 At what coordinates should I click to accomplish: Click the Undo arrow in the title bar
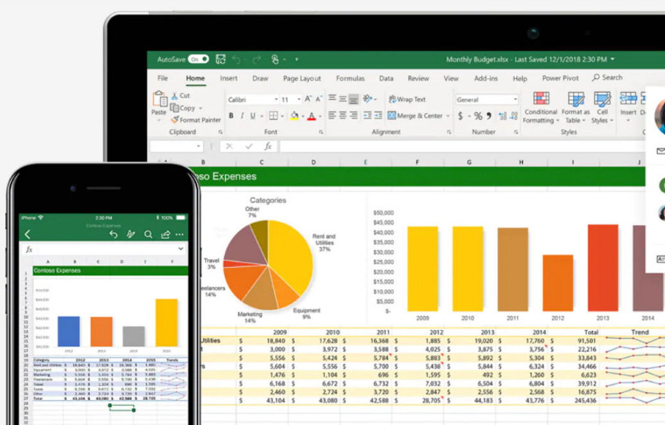[236, 60]
